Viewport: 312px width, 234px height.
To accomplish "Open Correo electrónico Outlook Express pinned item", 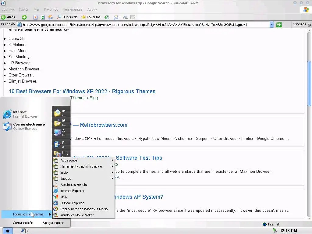I will point(24,126).
